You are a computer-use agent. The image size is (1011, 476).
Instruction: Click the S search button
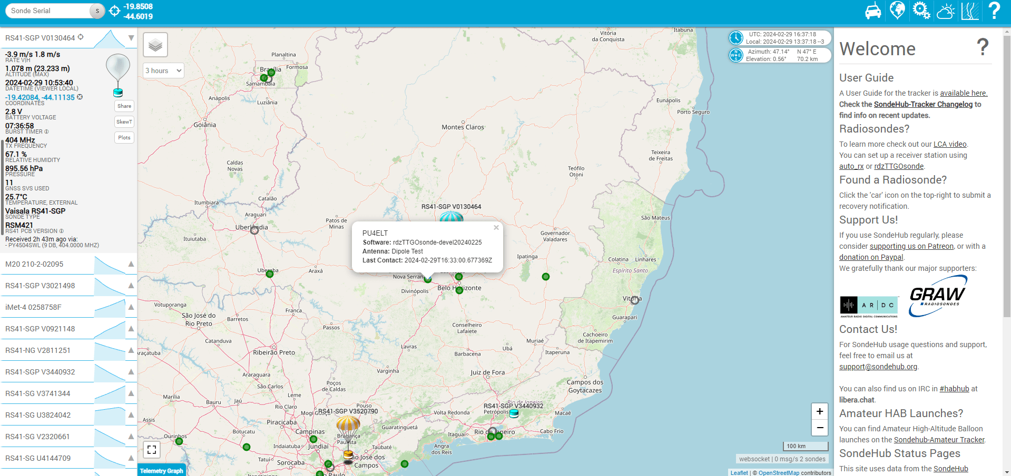click(x=97, y=11)
